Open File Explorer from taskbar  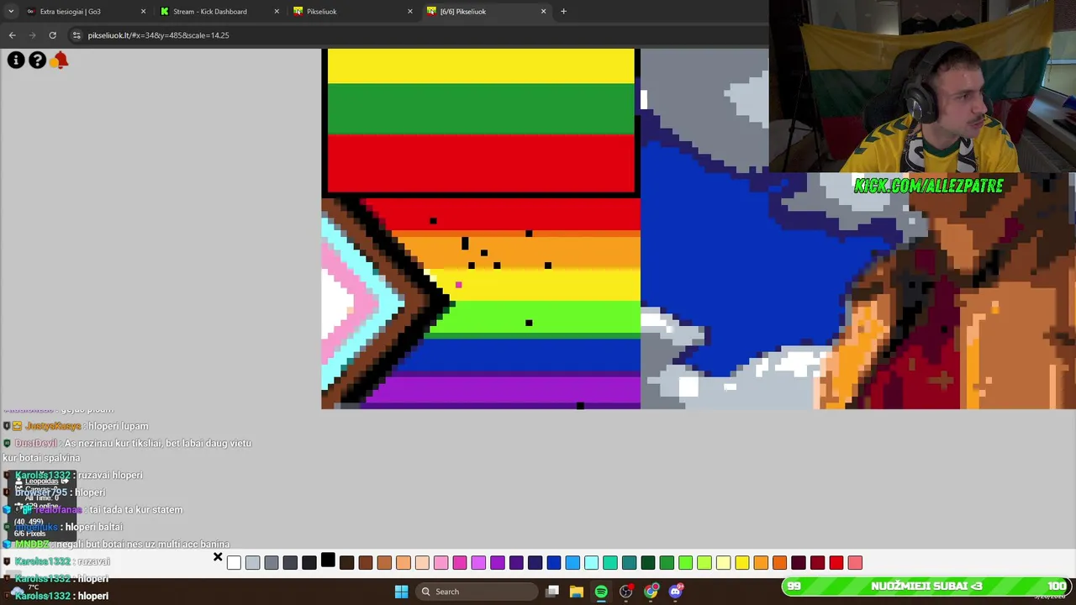coord(577,592)
